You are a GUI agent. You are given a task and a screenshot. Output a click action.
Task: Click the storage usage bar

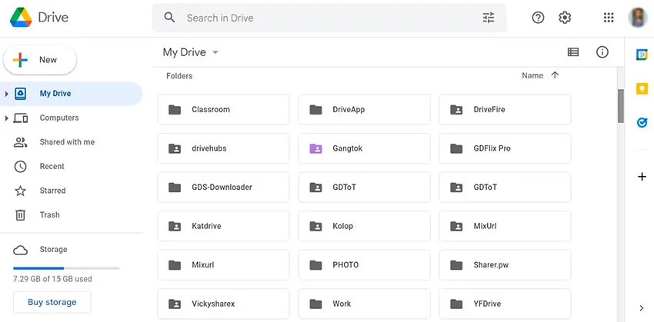[66, 268]
